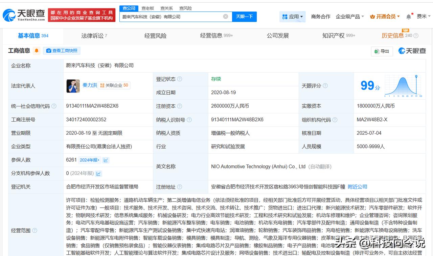Viewport: 433px width, 256px height.
Task: Click the help icon next to 注册地址
Action: (x=180, y=187)
